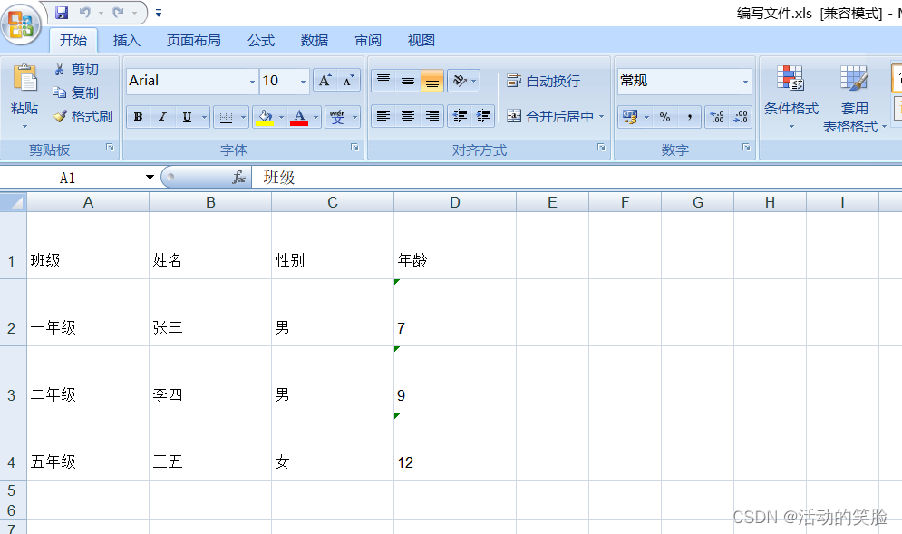Apply comma style
Screen dimensions: 902x534
[x=689, y=117]
